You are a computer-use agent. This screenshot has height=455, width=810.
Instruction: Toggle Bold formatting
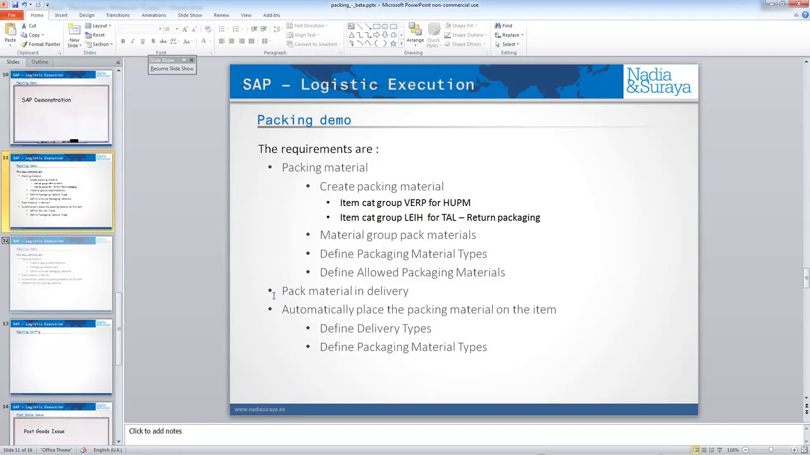(x=123, y=41)
